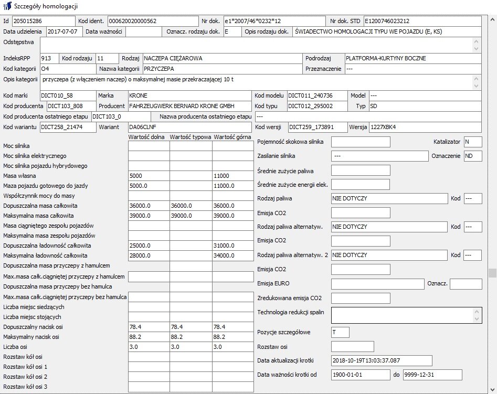The width and height of the screenshot is (497, 394).
Task: Click inside the Odstępstwa text area
Action: pyautogui.click(x=256, y=45)
